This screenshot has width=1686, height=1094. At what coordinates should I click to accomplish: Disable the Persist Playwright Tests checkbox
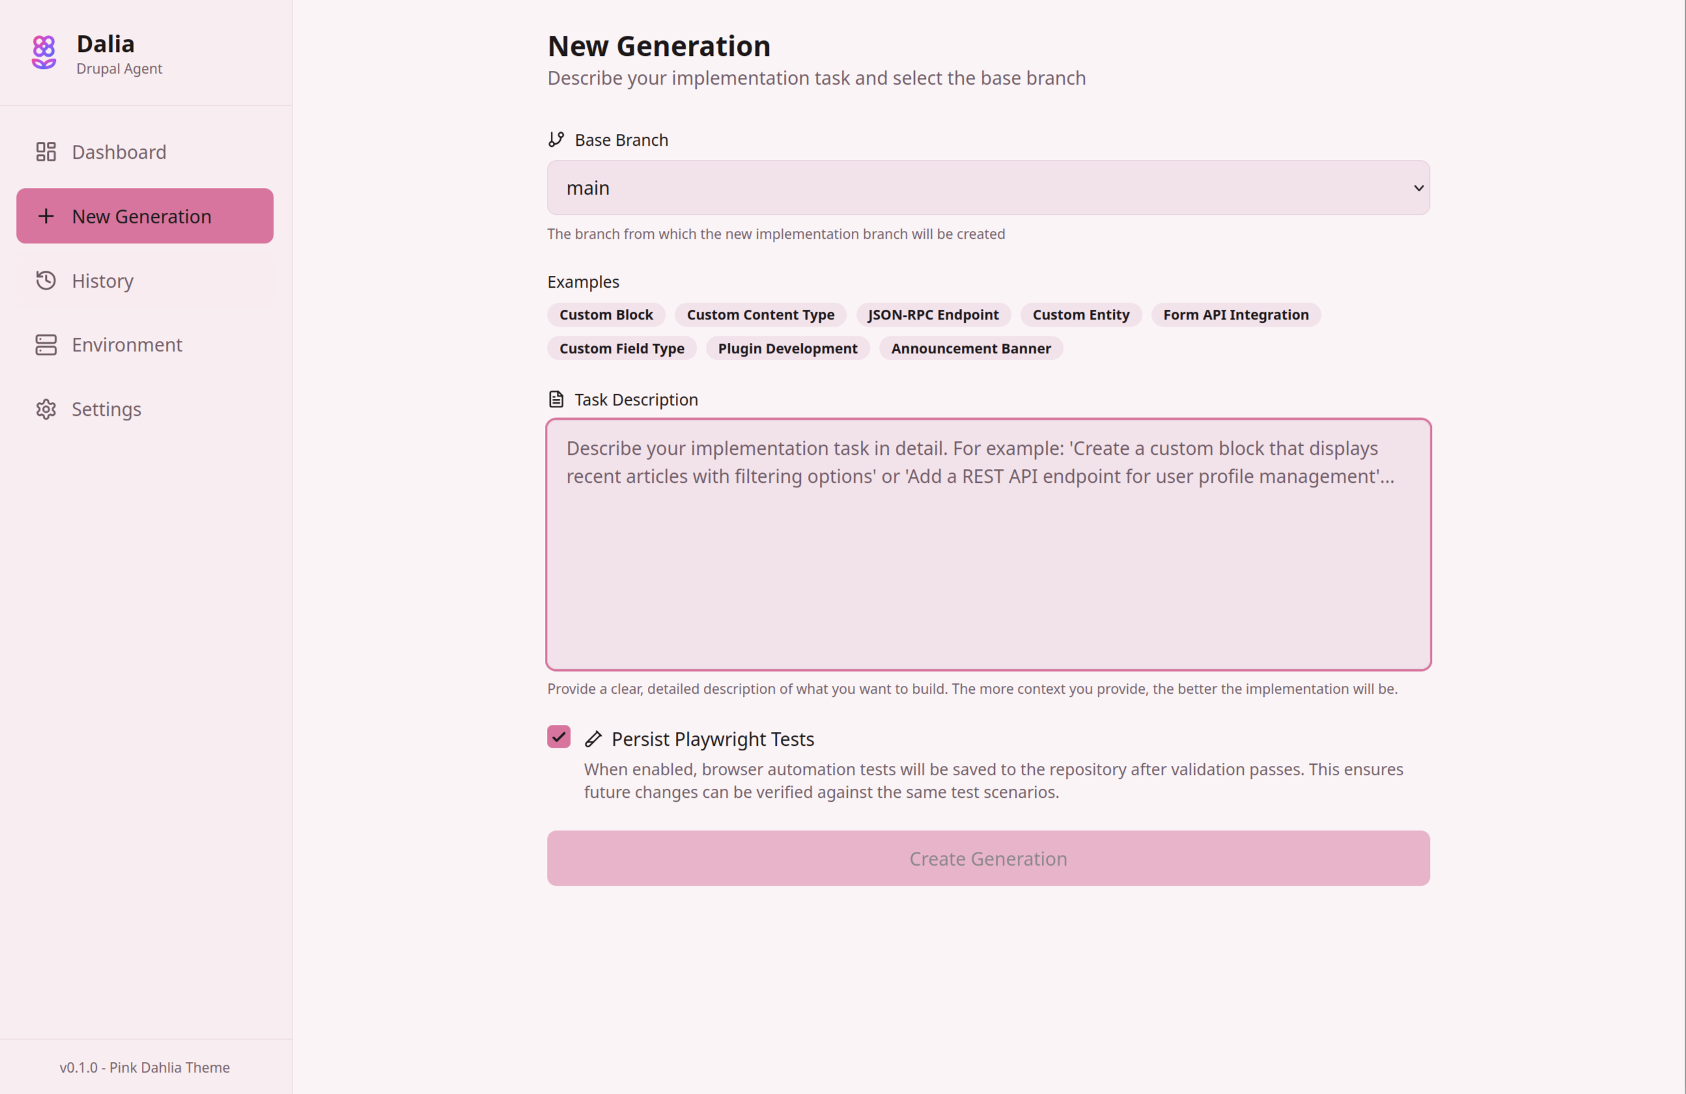click(x=559, y=737)
